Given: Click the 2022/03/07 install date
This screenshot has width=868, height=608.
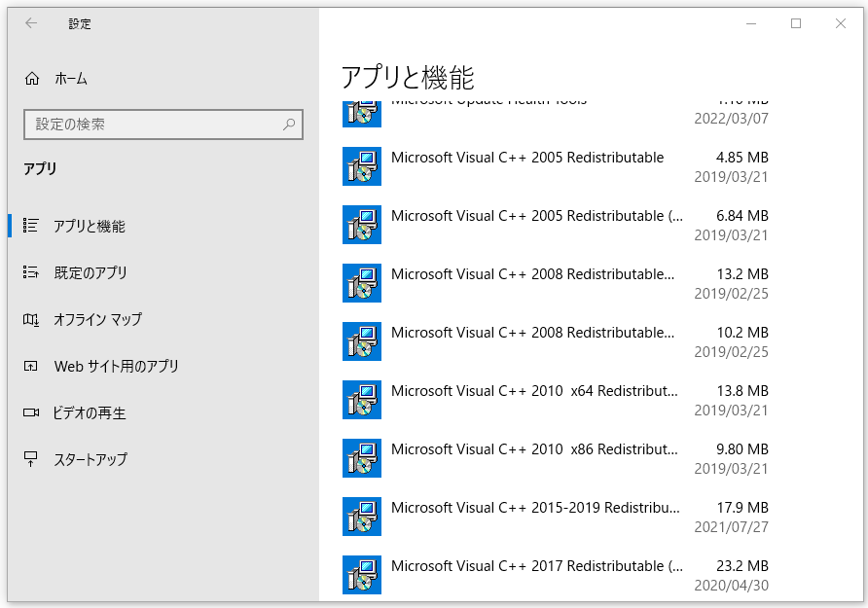Looking at the screenshot, I should (731, 119).
